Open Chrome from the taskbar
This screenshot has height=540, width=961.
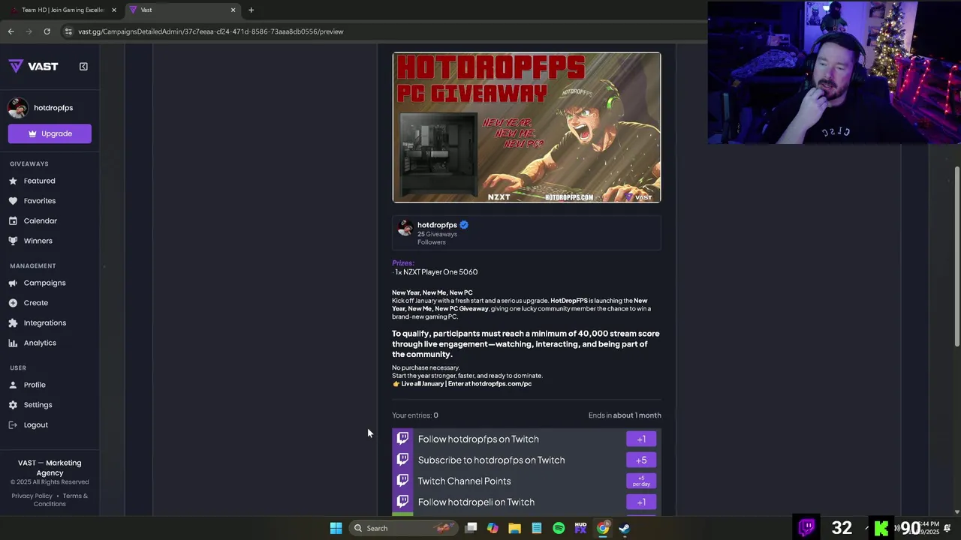point(603,528)
